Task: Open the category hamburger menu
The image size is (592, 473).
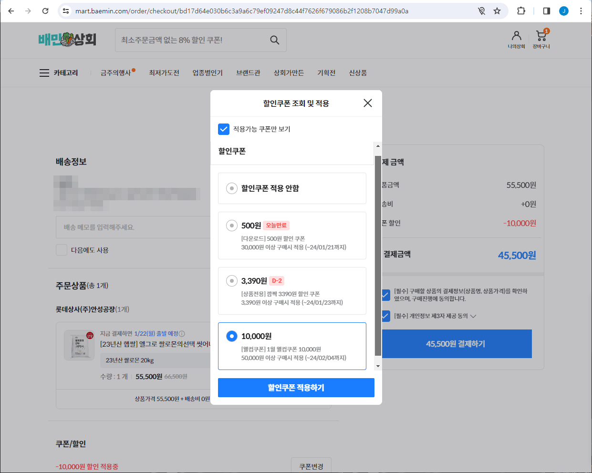Action: pyautogui.click(x=44, y=72)
